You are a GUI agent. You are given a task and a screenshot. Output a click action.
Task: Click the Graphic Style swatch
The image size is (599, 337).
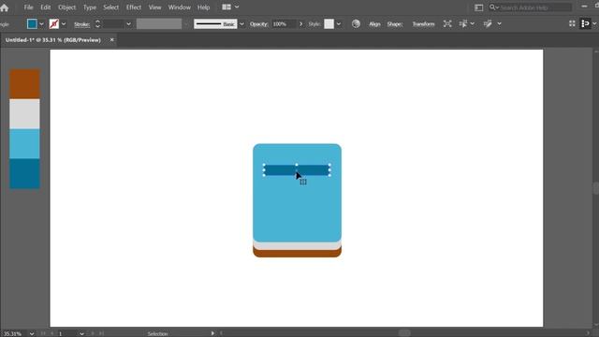pyautogui.click(x=329, y=24)
